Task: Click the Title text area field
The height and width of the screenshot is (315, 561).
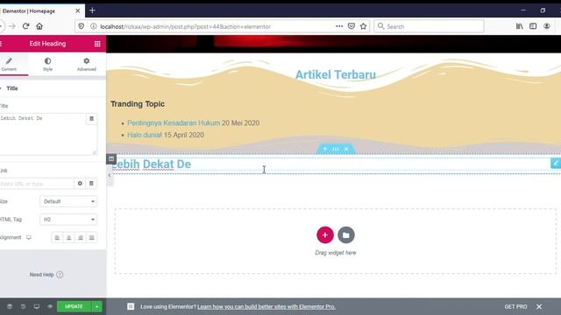Action: click(x=43, y=134)
